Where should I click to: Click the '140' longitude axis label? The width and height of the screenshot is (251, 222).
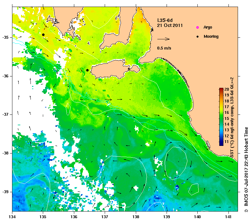tap(198, 217)
